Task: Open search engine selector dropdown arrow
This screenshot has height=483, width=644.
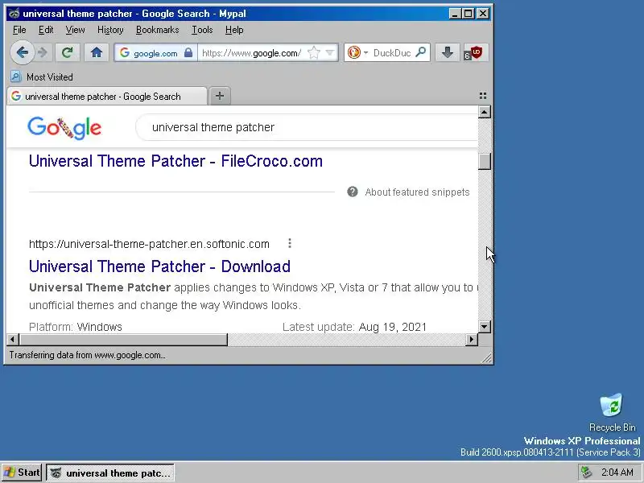Action: point(365,52)
